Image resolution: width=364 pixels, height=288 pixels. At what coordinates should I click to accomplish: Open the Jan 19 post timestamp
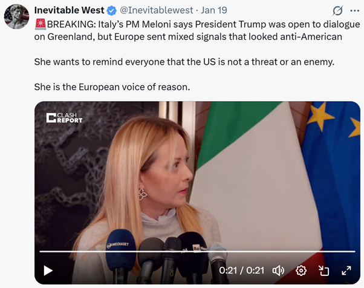point(214,10)
